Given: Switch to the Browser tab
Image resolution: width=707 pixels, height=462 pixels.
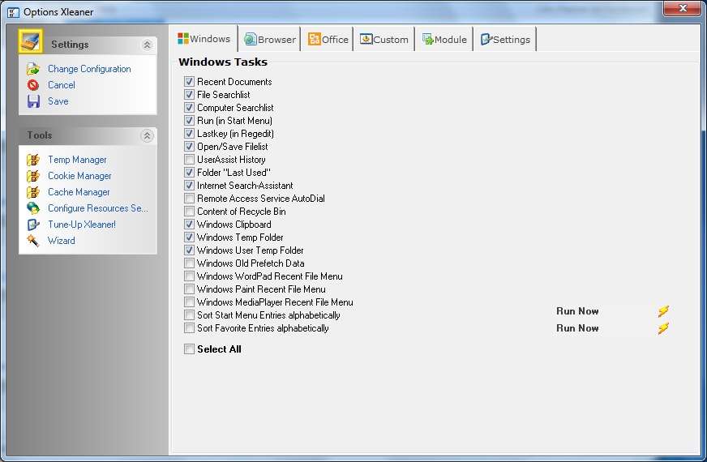Looking at the screenshot, I should [x=270, y=40].
